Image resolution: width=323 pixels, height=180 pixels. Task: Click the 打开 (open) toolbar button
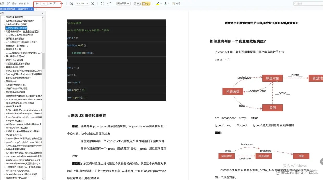(2, 4)
